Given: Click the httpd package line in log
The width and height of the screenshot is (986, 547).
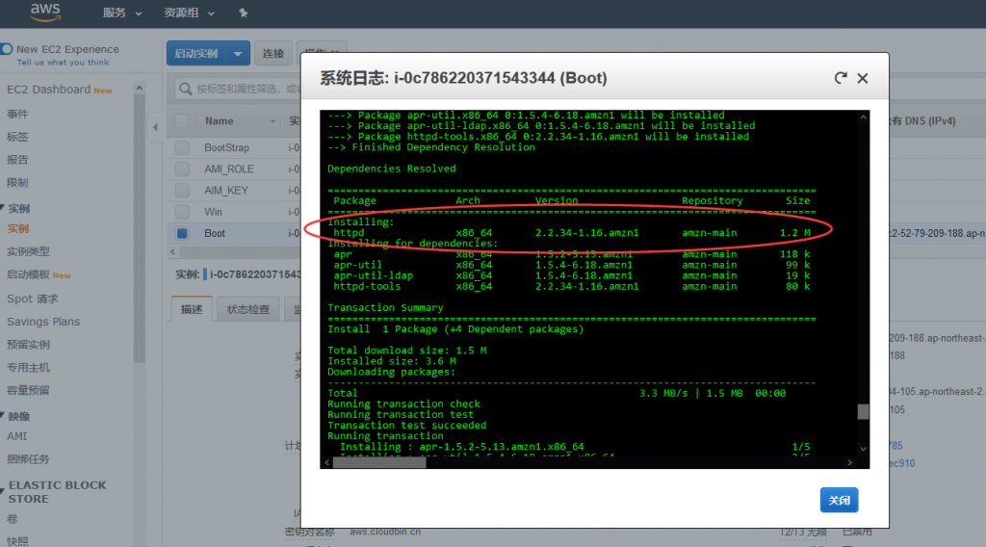Looking at the screenshot, I should (x=572, y=233).
